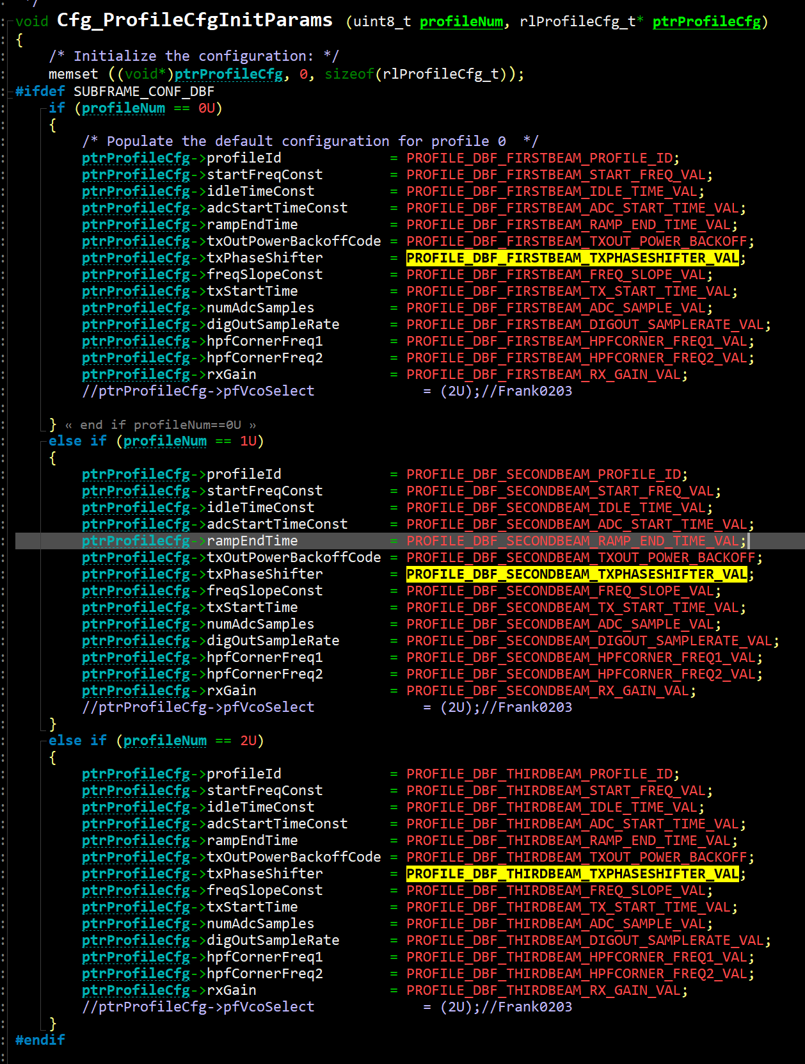Click PROFILE_DBF_FIRSTBEAM_DIGOUT_SAMPLERATE_VAL
Screen dimensions: 805x1064
point(586,325)
